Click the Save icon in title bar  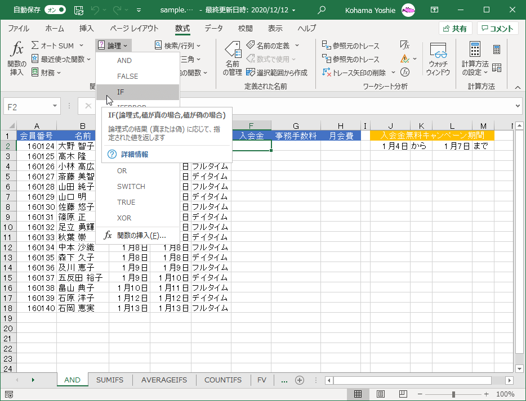79,10
